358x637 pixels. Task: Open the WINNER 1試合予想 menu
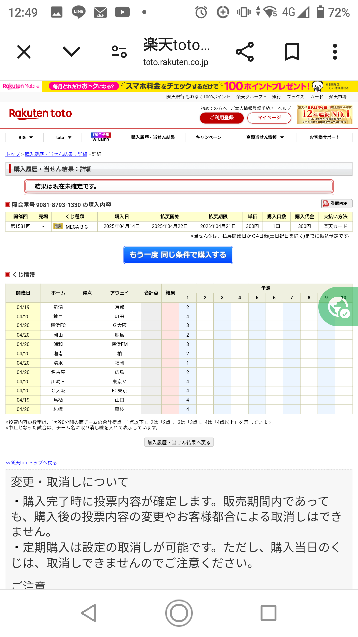[101, 137]
